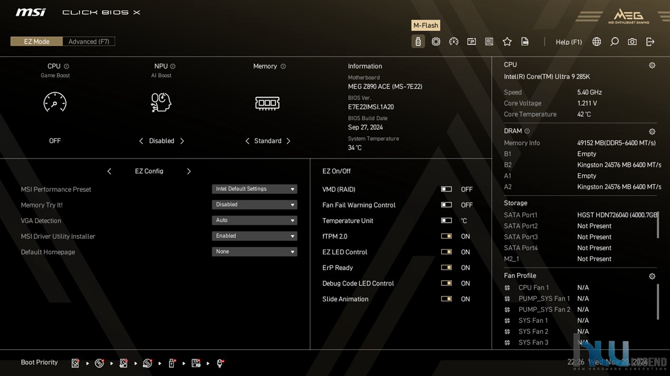Toggle VMD (RAID) switch
This screenshot has width=670, height=376.
[x=446, y=189]
